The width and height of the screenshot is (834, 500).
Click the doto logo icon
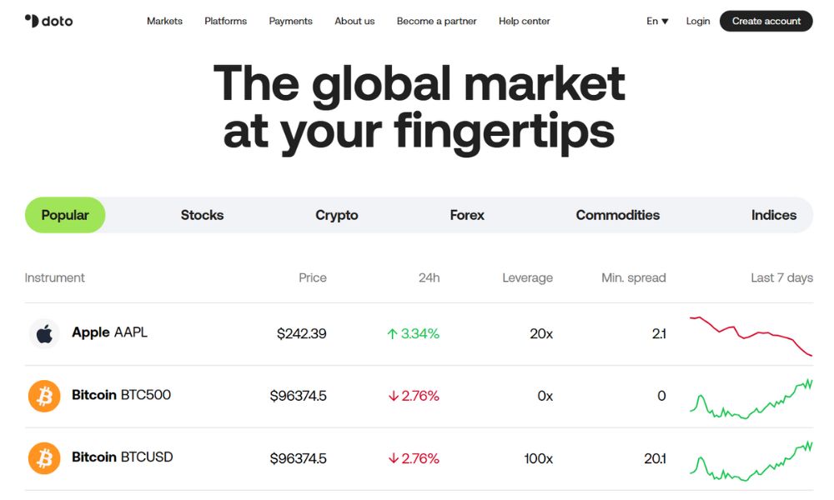[x=32, y=21]
